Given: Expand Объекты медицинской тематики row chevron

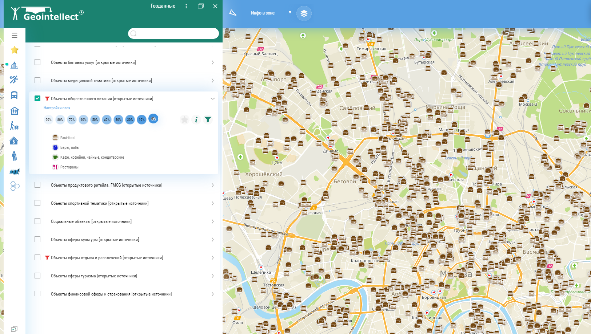Looking at the screenshot, I should (213, 81).
